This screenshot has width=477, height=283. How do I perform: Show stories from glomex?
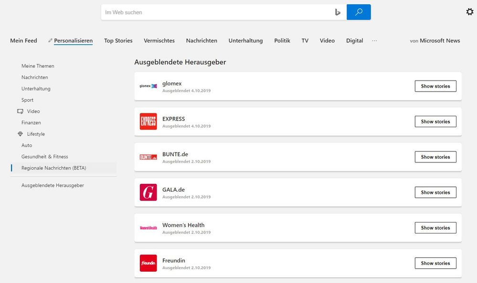tap(435, 86)
